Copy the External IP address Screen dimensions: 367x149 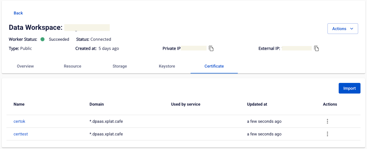pos(317,48)
